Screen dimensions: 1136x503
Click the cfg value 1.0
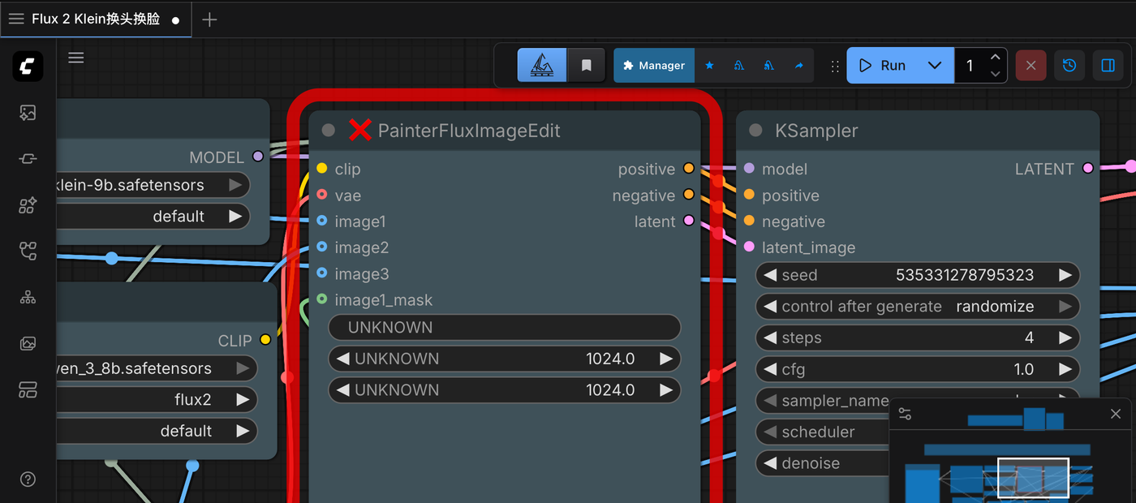tap(1024, 369)
